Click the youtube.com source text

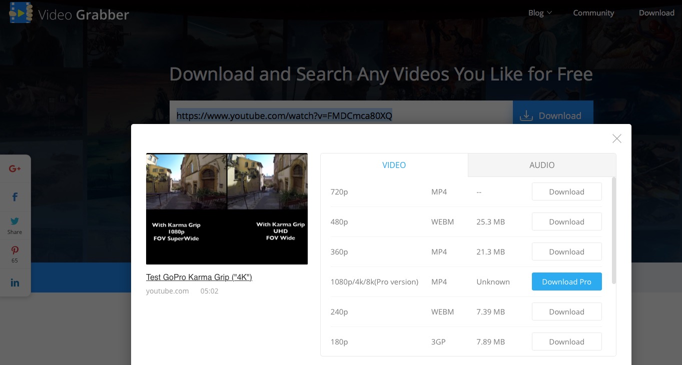[x=167, y=290]
